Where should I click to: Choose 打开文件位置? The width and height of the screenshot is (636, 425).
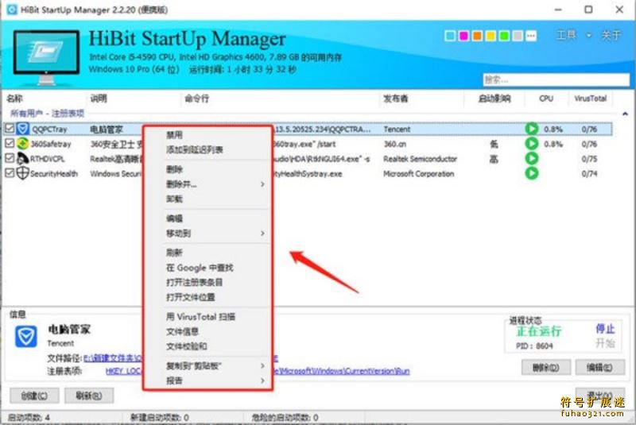coord(191,297)
